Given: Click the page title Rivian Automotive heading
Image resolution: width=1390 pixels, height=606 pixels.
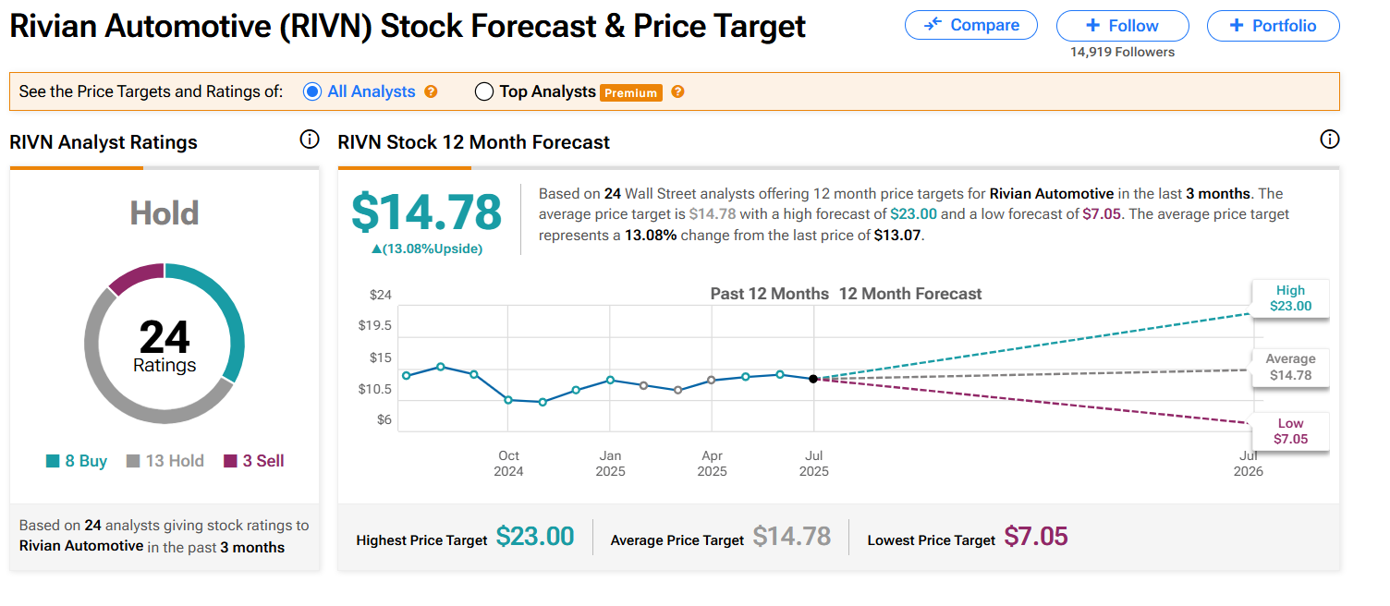Looking at the screenshot, I should point(408,26).
